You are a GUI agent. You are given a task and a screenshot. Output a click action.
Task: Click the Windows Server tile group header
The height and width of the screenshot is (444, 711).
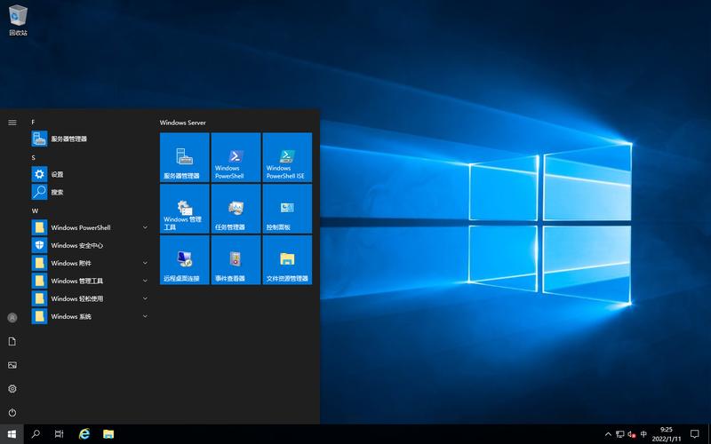pyautogui.click(x=183, y=123)
